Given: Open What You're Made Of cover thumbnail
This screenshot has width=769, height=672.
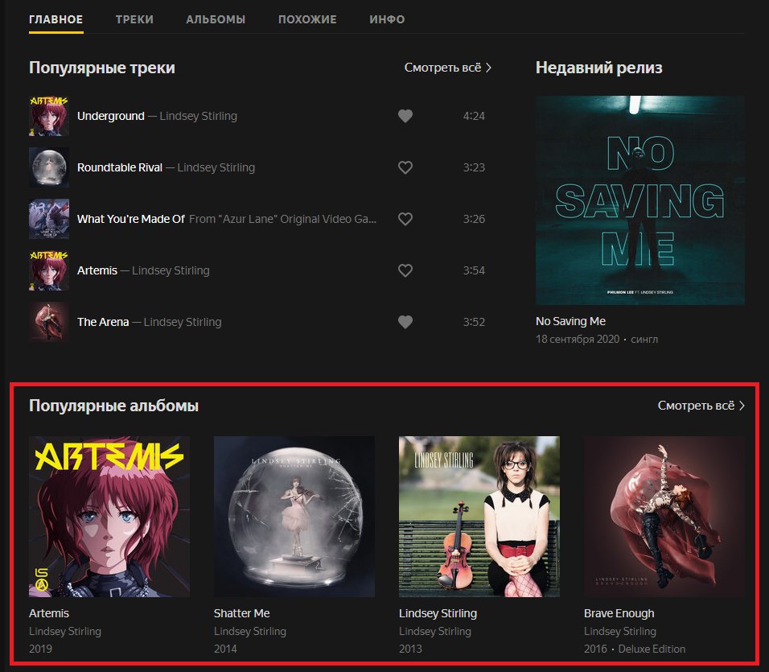Looking at the screenshot, I should point(48,219).
